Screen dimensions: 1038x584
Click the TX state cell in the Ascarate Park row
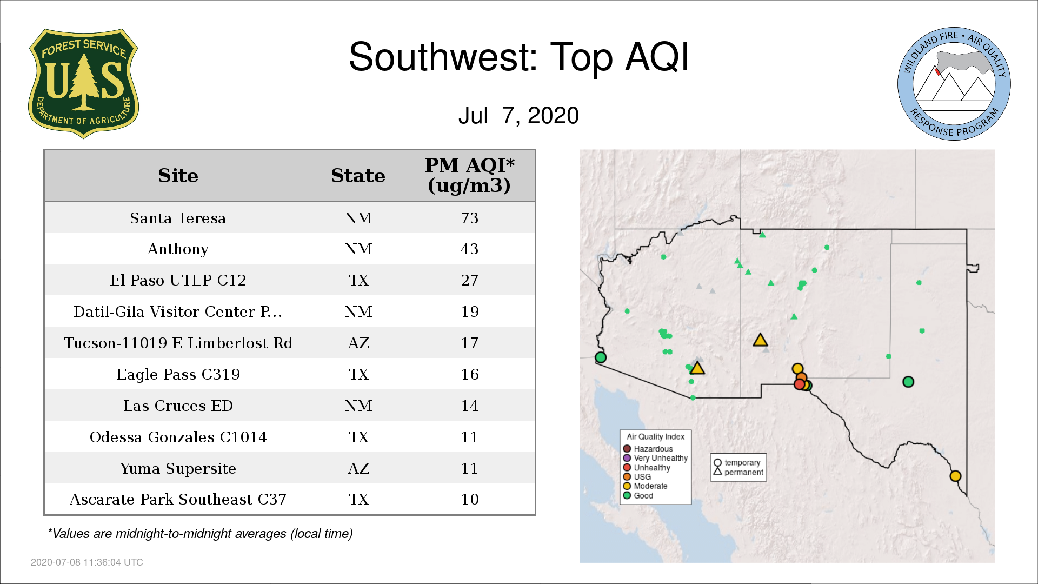(358, 499)
